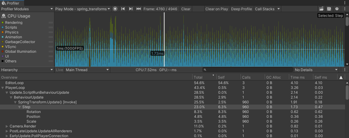This screenshot has height=138, width=349.
Task: Toggle Scripts category color box
Action: point(2,27)
